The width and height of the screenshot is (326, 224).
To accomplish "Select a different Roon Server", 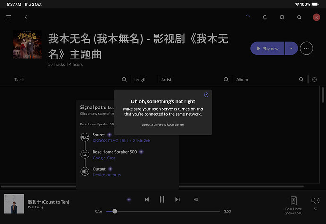I will [163, 124].
